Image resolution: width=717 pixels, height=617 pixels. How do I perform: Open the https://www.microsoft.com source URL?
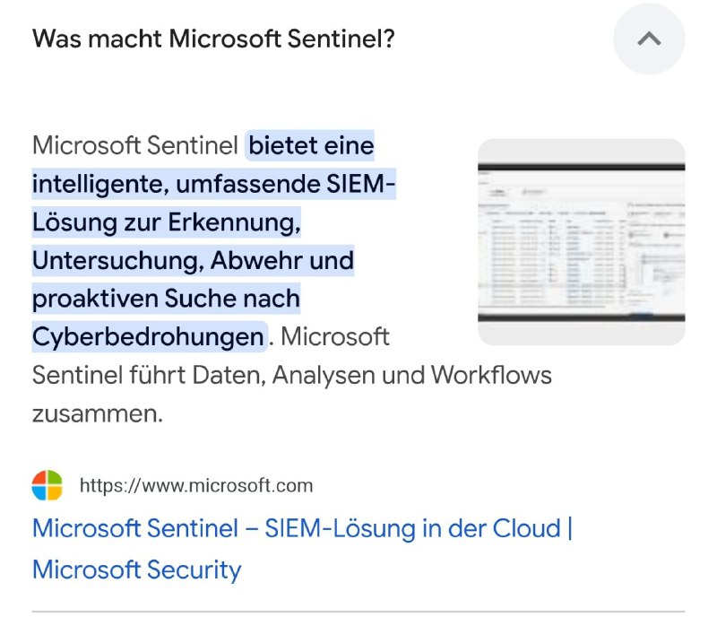[x=196, y=485]
